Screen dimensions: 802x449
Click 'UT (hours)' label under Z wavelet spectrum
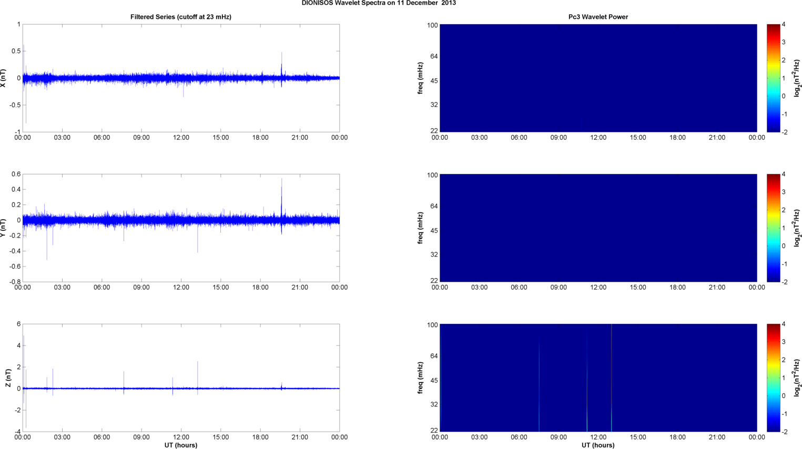click(x=598, y=445)
